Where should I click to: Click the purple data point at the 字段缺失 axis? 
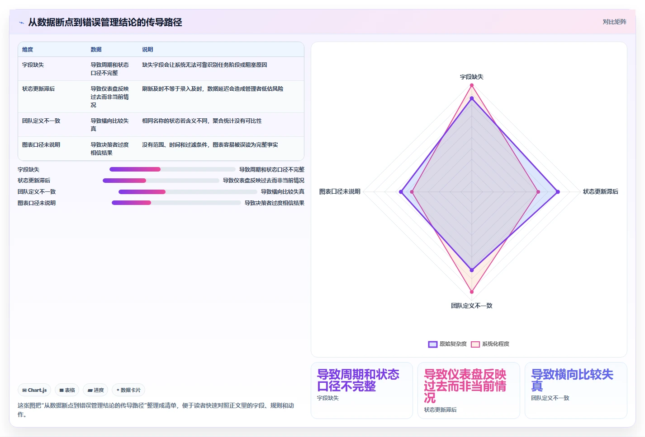[472, 98]
